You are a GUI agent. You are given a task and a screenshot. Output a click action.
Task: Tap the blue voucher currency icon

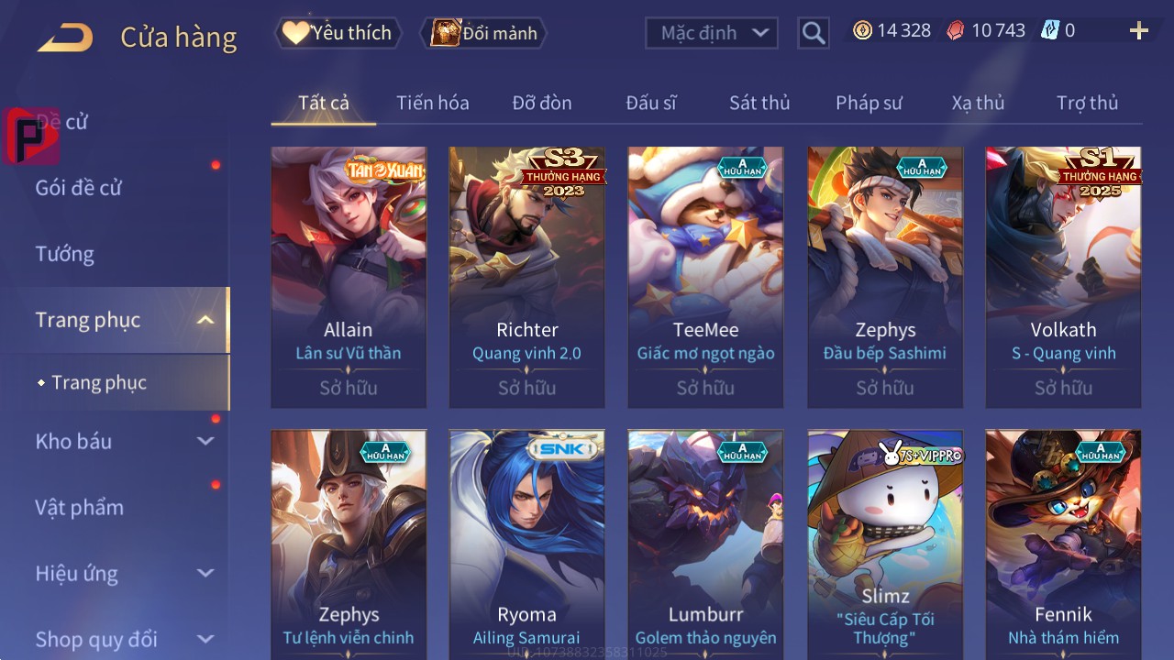pos(1050,30)
